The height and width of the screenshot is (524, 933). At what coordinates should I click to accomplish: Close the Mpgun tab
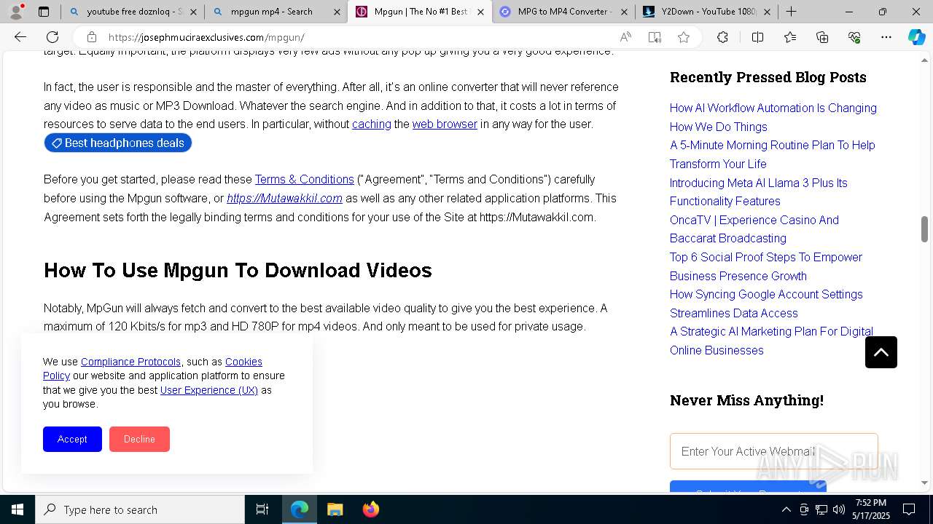pyautogui.click(x=480, y=12)
